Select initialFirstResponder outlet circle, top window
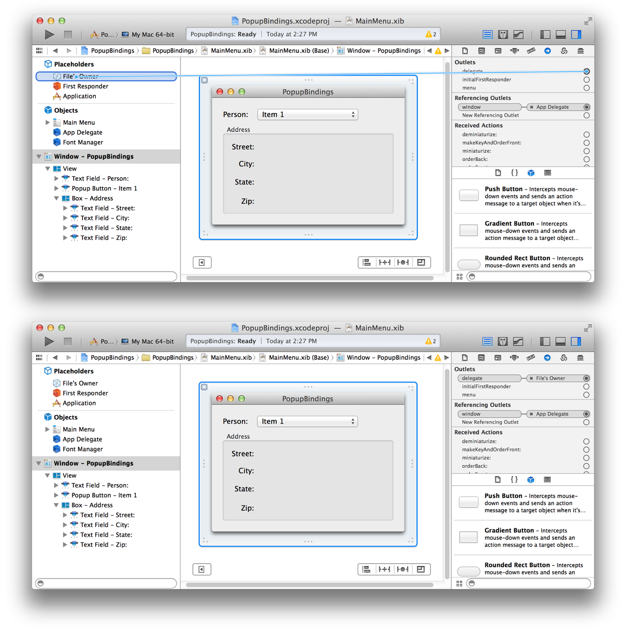 coord(587,80)
